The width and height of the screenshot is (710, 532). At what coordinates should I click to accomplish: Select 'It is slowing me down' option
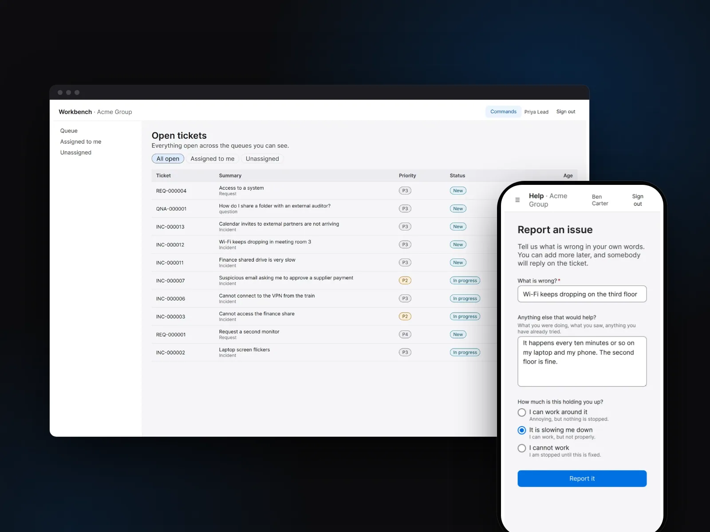pyautogui.click(x=522, y=430)
